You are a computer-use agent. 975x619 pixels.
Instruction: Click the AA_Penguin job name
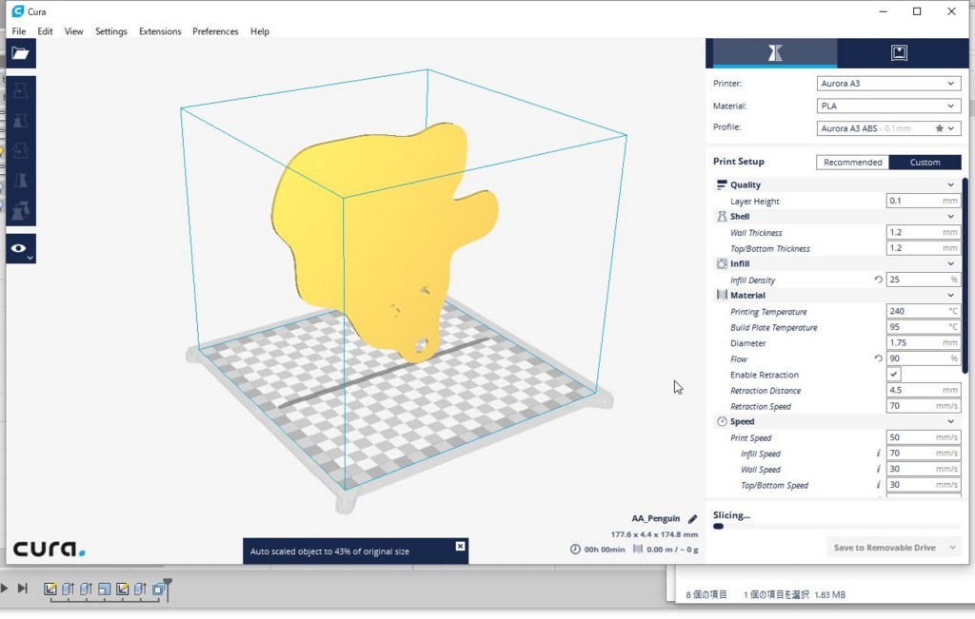[x=655, y=519]
